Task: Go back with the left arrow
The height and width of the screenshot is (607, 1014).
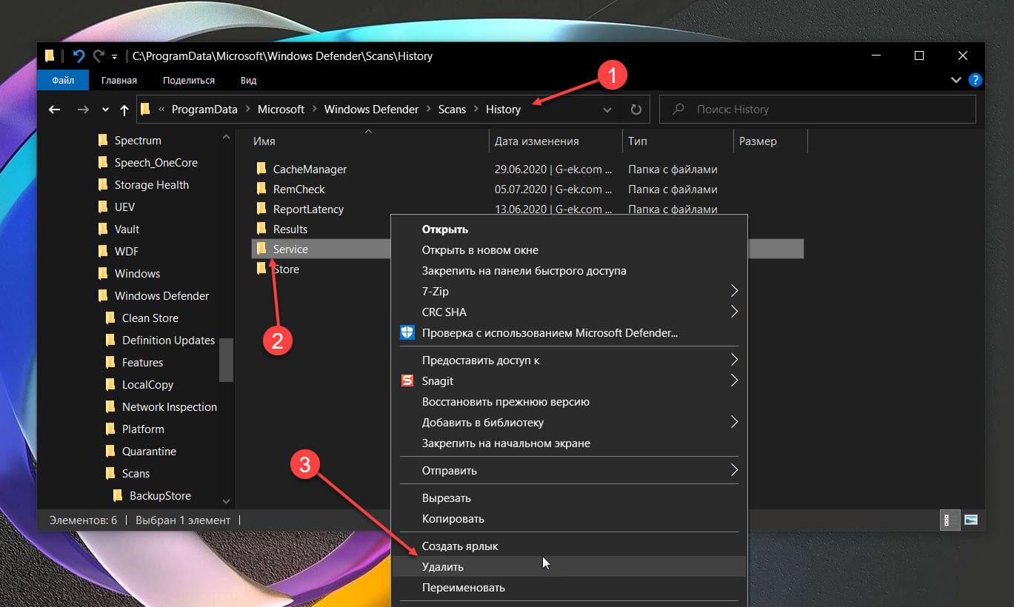Action: [x=54, y=110]
